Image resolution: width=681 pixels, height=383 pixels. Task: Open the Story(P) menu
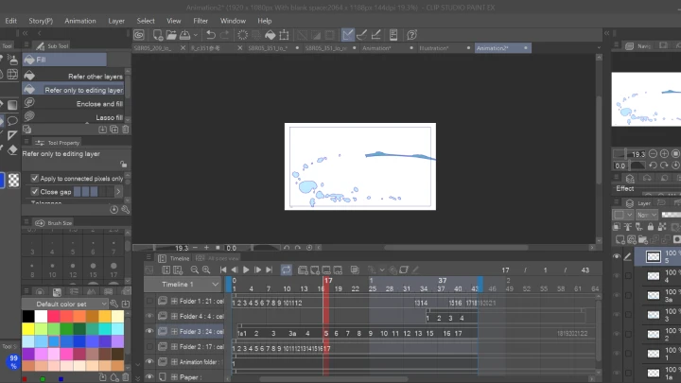[41, 21]
